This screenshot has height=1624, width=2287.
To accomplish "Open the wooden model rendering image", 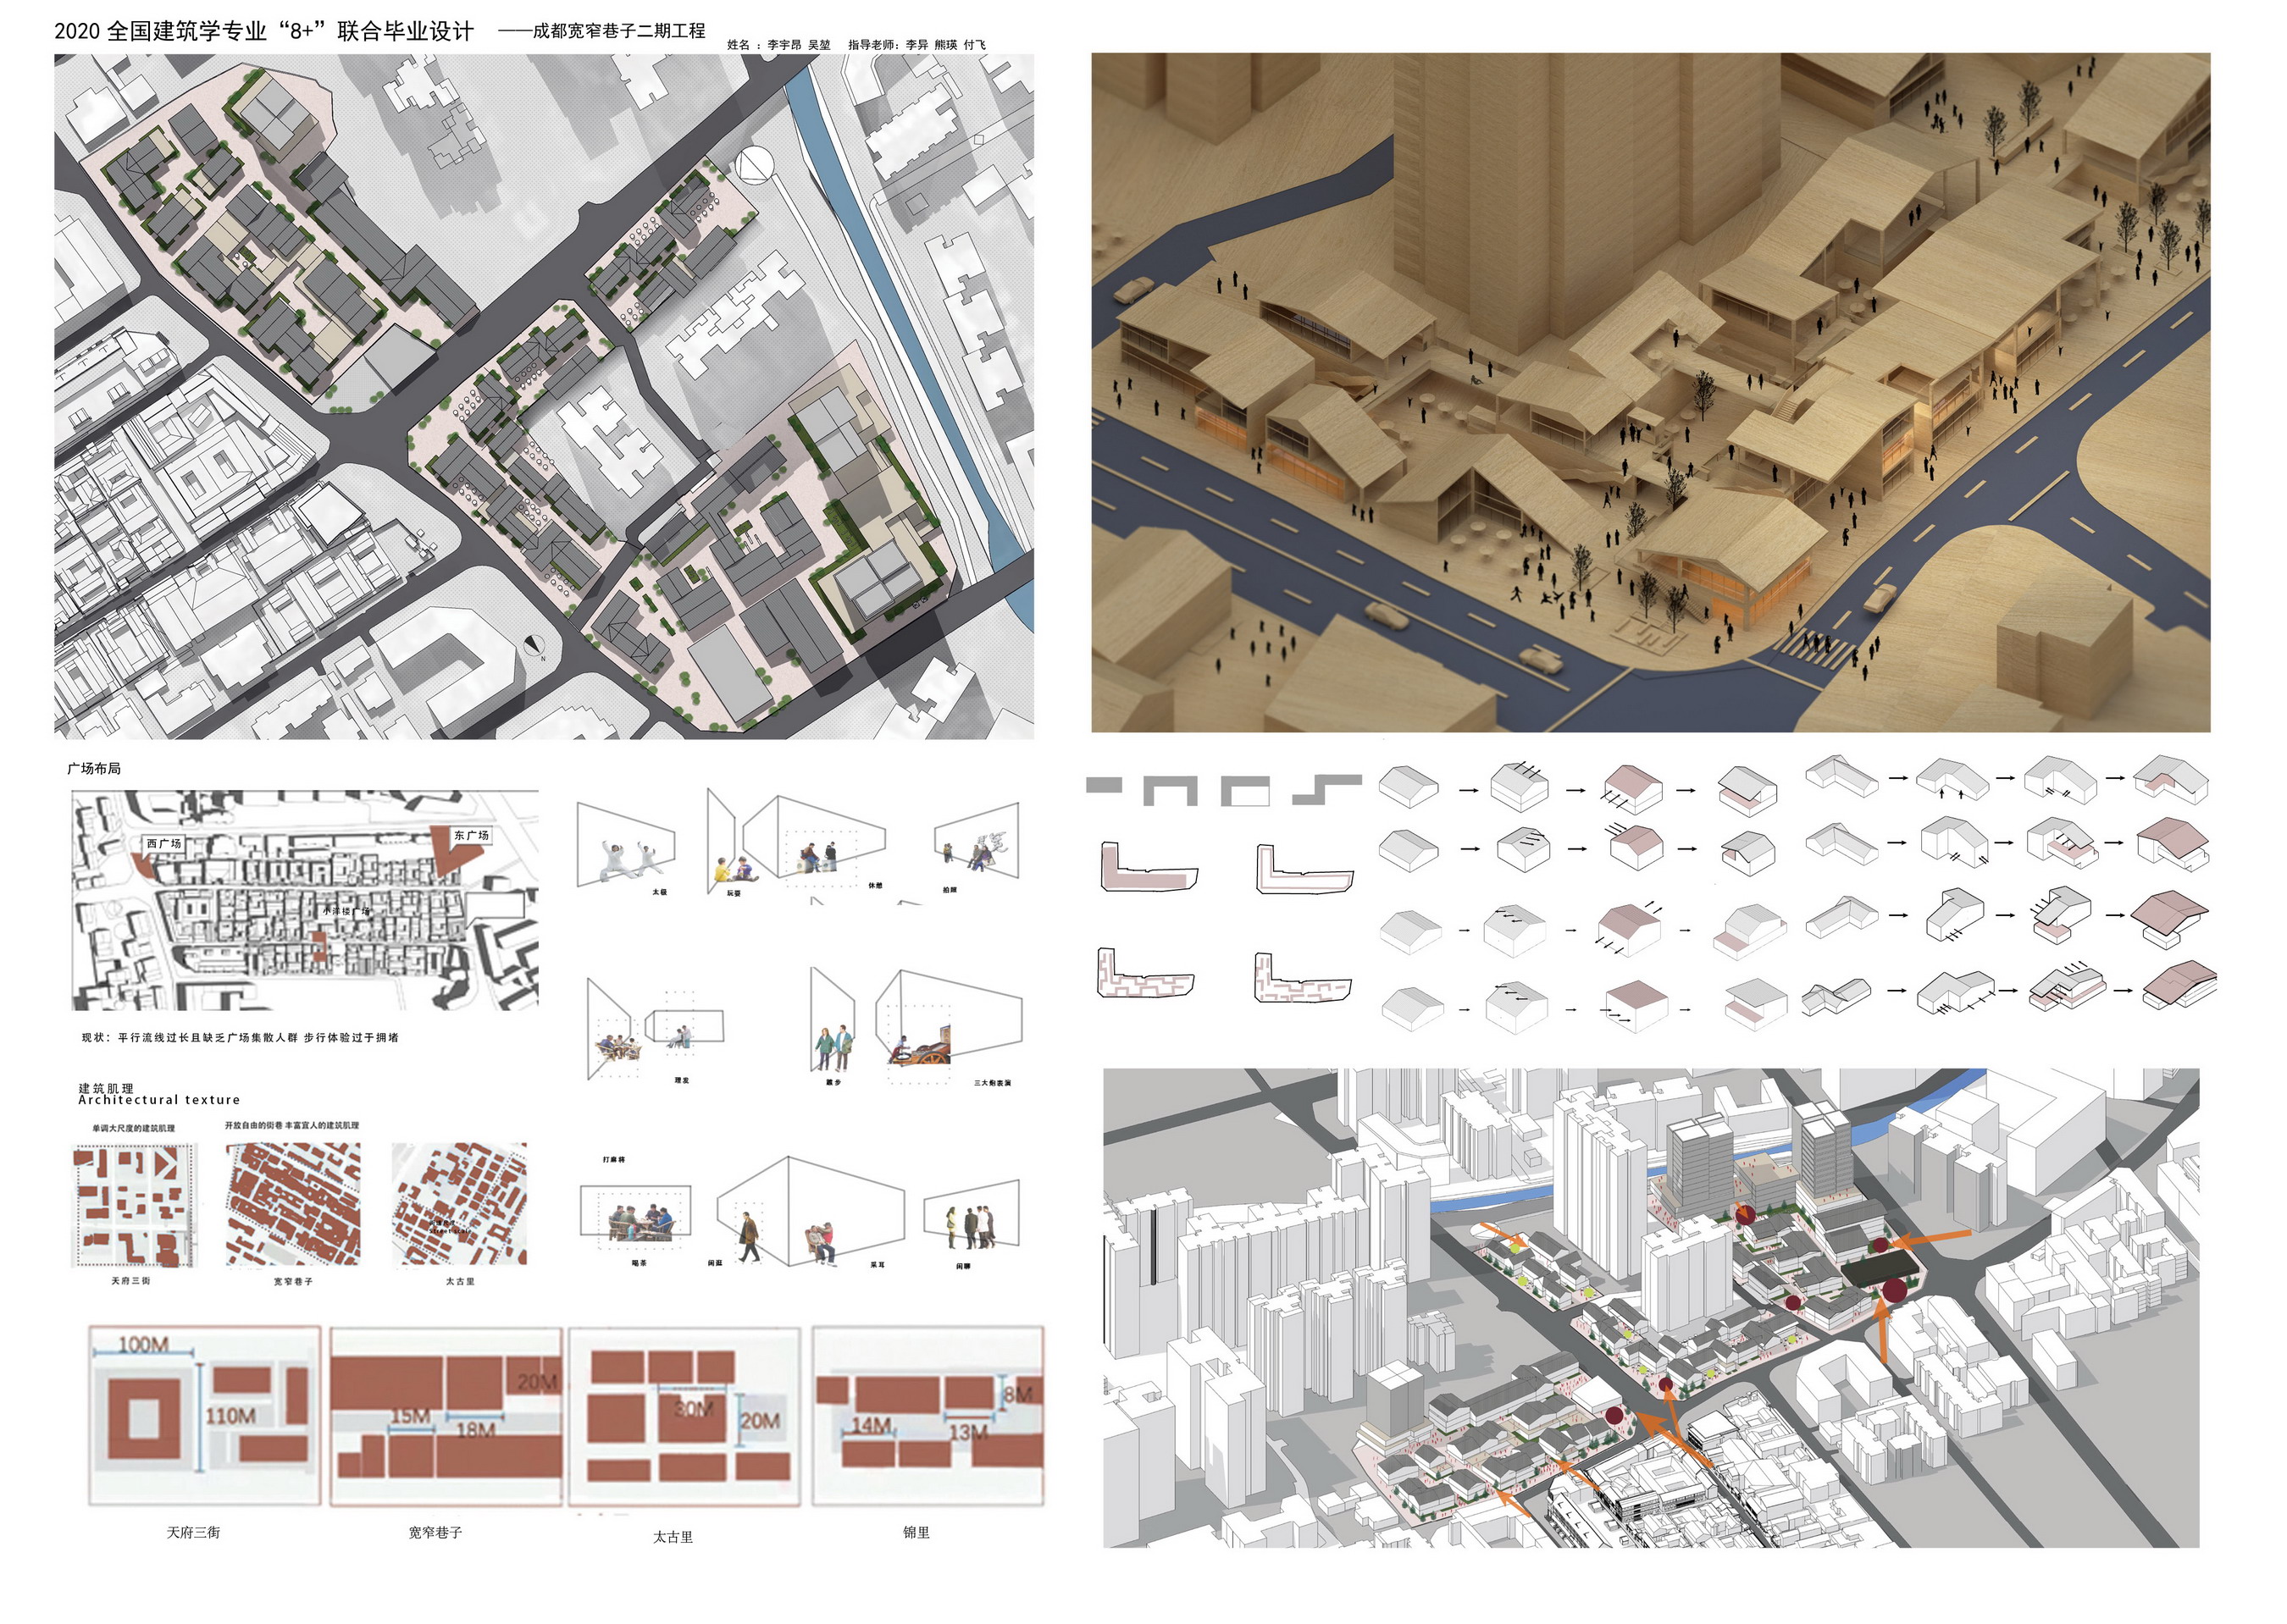I will pos(1650,392).
